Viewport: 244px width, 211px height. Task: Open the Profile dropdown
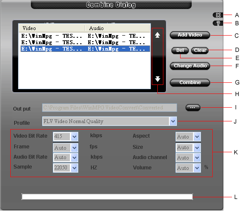point(173,121)
